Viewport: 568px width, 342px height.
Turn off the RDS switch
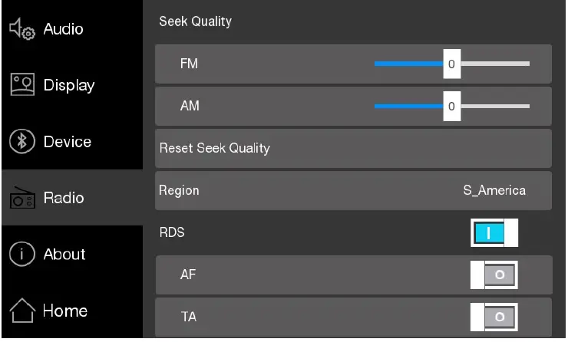click(494, 233)
